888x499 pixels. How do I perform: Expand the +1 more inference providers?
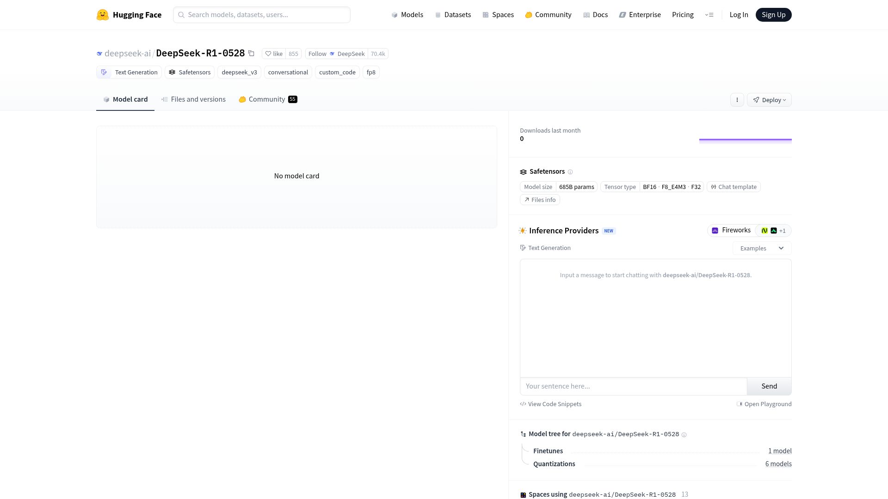pos(773,231)
